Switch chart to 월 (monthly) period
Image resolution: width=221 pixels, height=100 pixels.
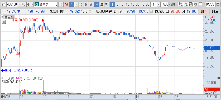(86, 4)
